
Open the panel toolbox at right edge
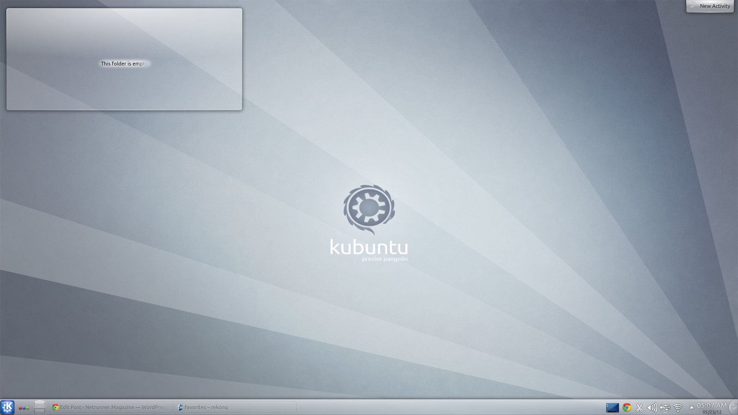733,408
